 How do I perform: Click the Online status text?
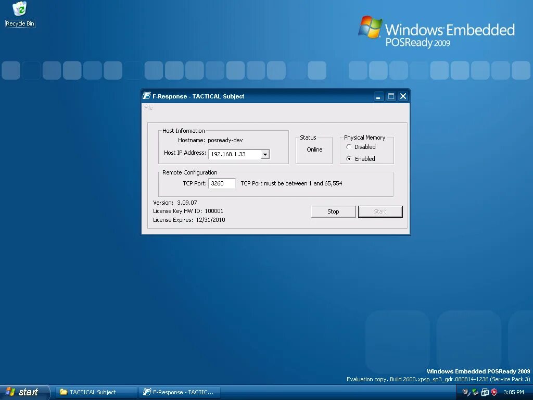point(314,149)
